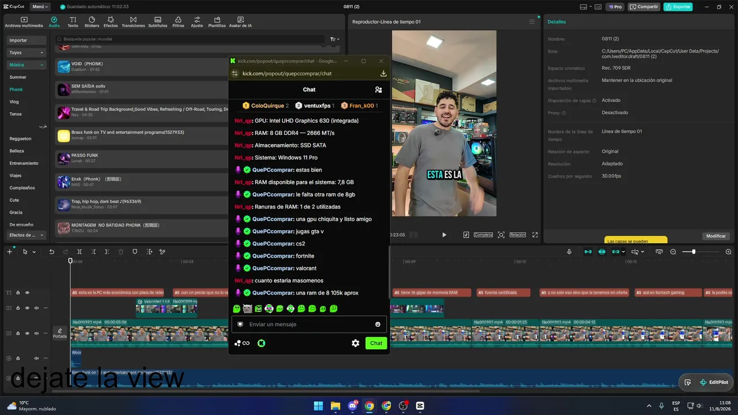Open the Subtítulos panel
This screenshot has height=415, width=738.
click(x=157, y=22)
